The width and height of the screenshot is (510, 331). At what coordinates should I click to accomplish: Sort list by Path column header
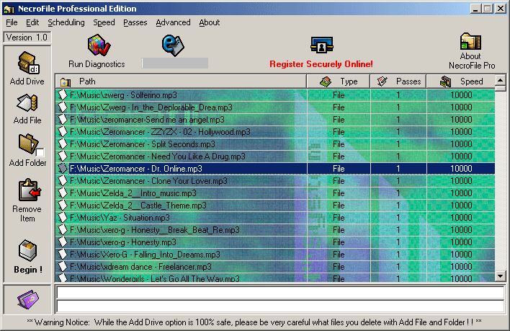coord(180,81)
